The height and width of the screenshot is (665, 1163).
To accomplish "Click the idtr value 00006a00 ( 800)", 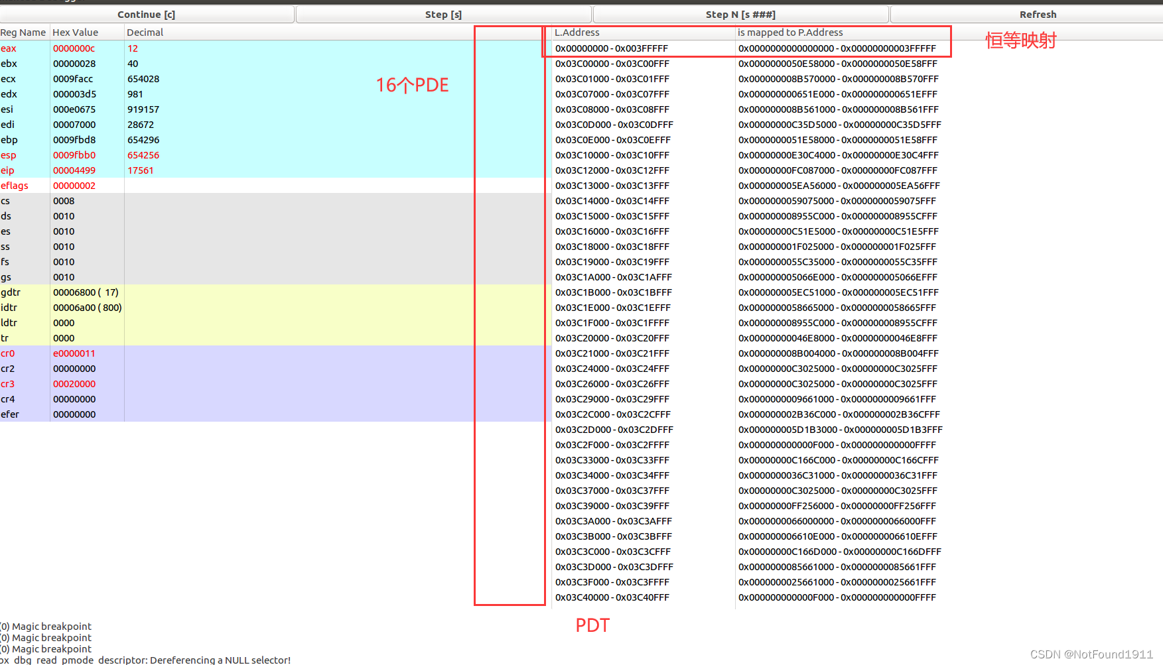I will pos(88,308).
